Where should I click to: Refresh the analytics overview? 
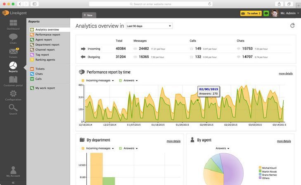tap(292, 26)
